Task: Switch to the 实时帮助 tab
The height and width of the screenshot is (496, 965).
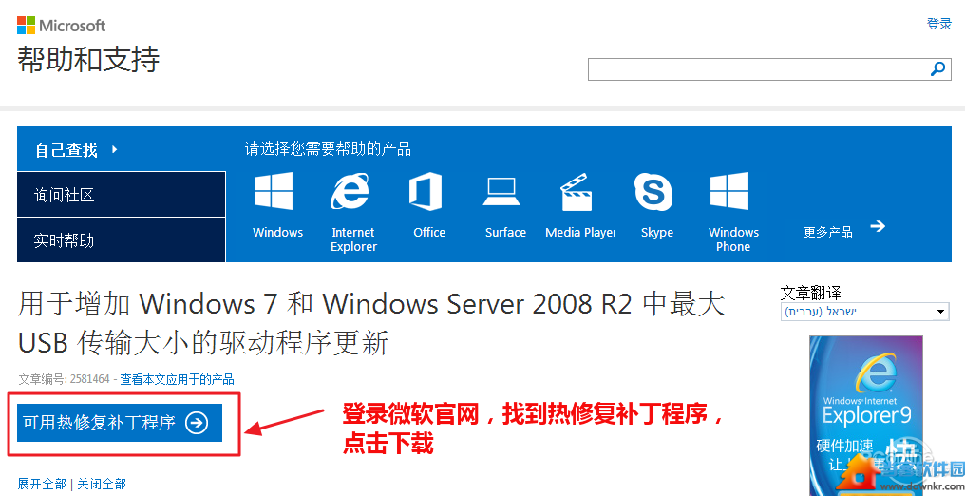Action: pos(122,240)
